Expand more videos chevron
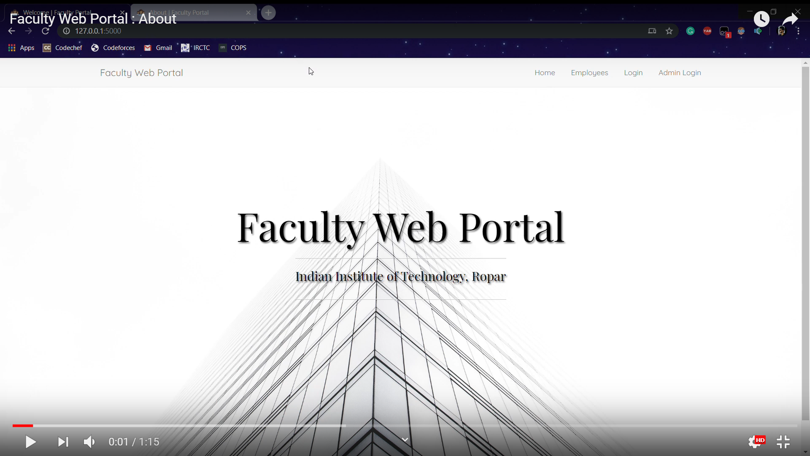Viewport: 810px width, 456px height. [x=405, y=440]
